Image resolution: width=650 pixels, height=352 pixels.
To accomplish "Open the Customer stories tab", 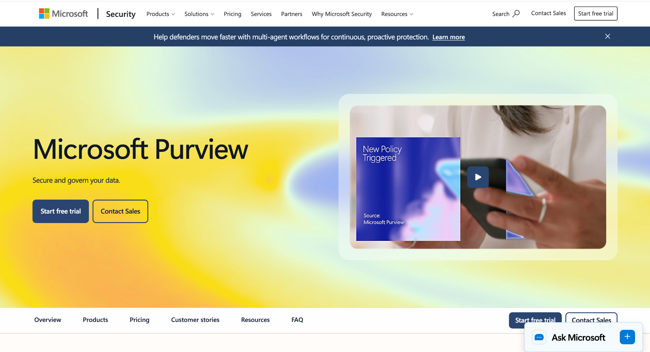I will pos(195,320).
